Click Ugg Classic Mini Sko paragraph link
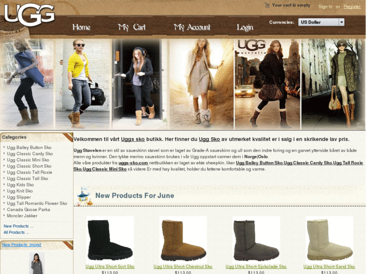Viewport: 366px width, 274px height. tap(105, 169)
